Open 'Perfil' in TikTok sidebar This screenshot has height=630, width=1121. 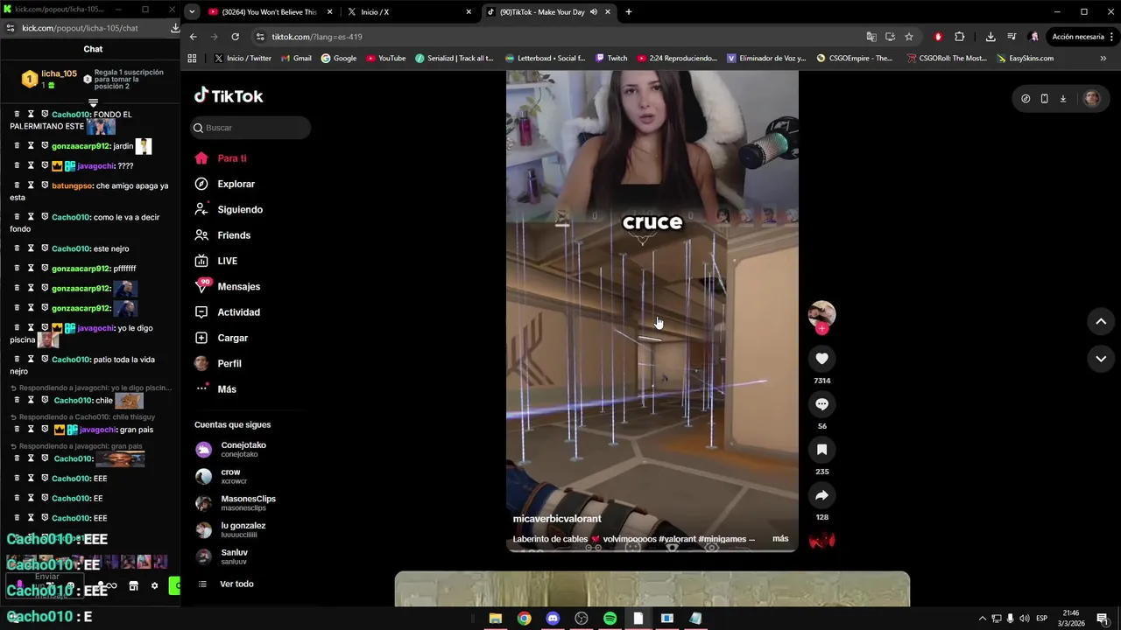tap(229, 363)
